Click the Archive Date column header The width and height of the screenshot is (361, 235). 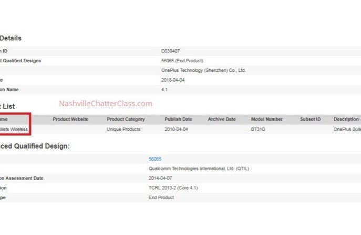(x=222, y=119)
